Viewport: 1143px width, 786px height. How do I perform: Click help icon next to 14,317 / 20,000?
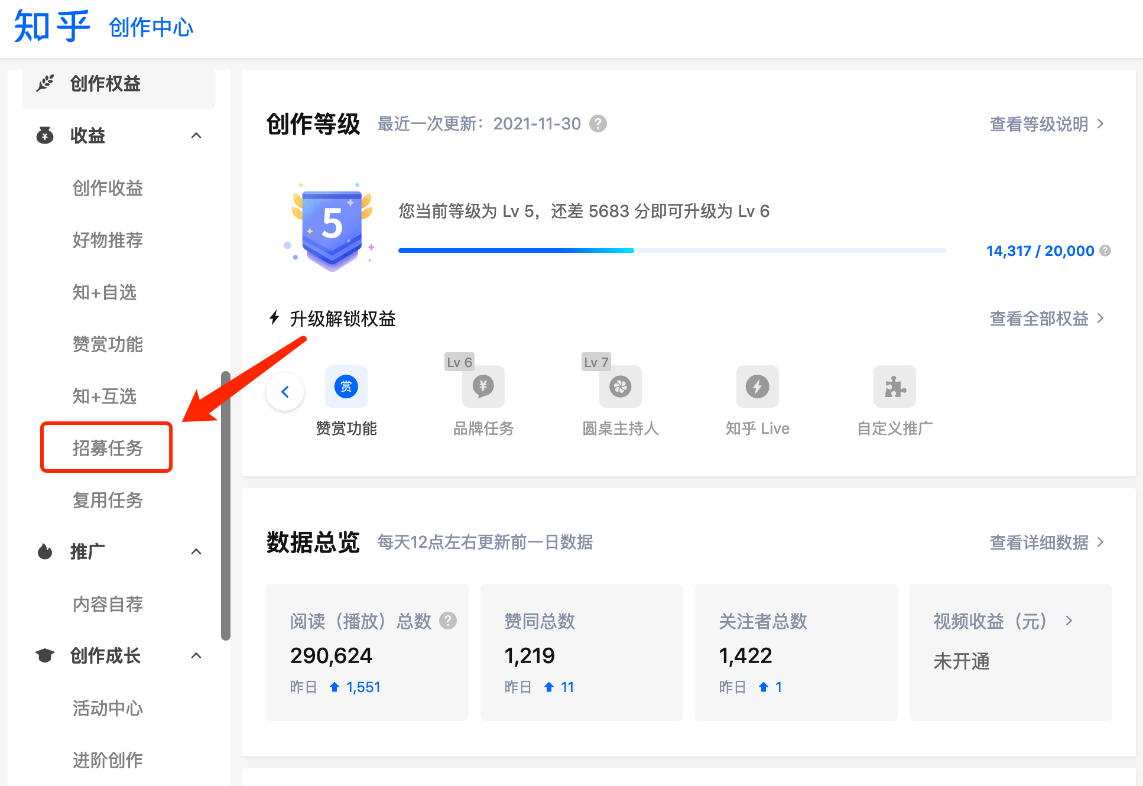[1105, 251]
